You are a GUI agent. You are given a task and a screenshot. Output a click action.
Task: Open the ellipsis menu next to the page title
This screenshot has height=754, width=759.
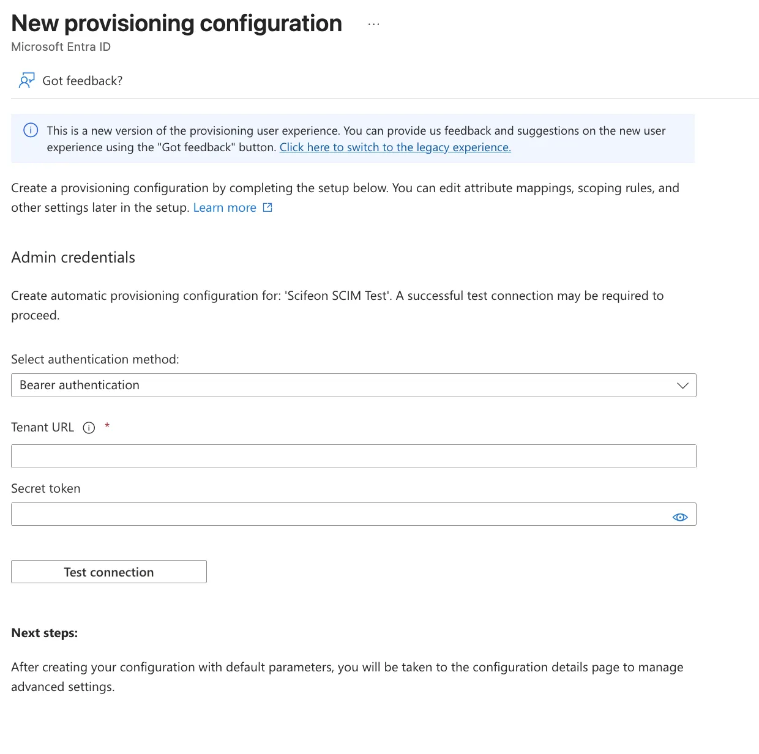[373, 23]
